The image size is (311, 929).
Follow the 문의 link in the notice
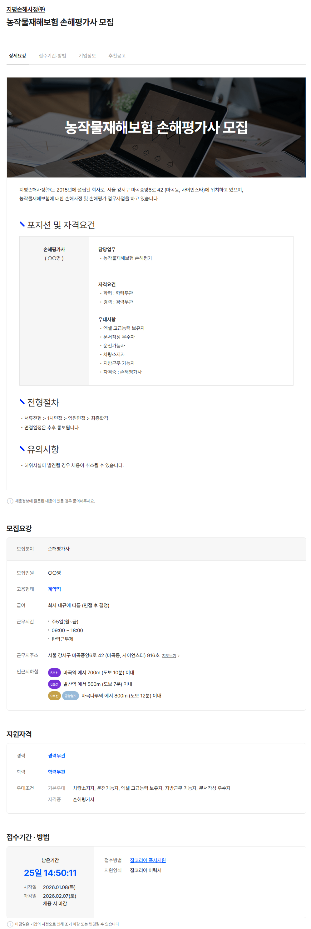(76, 501)
